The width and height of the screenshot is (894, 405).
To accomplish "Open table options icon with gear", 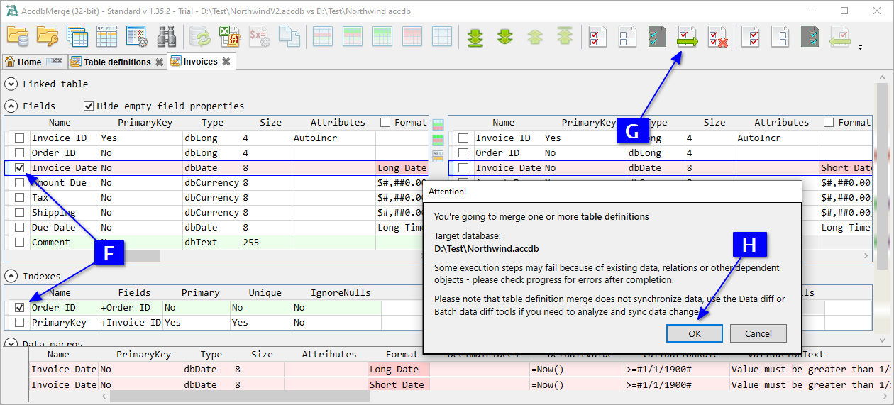I will (x=136, y=36).
